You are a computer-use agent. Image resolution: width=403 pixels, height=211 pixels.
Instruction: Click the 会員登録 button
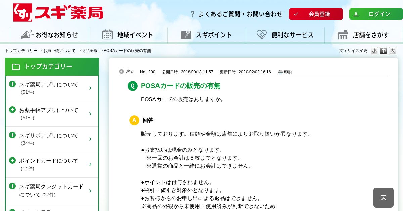point(316,14)
